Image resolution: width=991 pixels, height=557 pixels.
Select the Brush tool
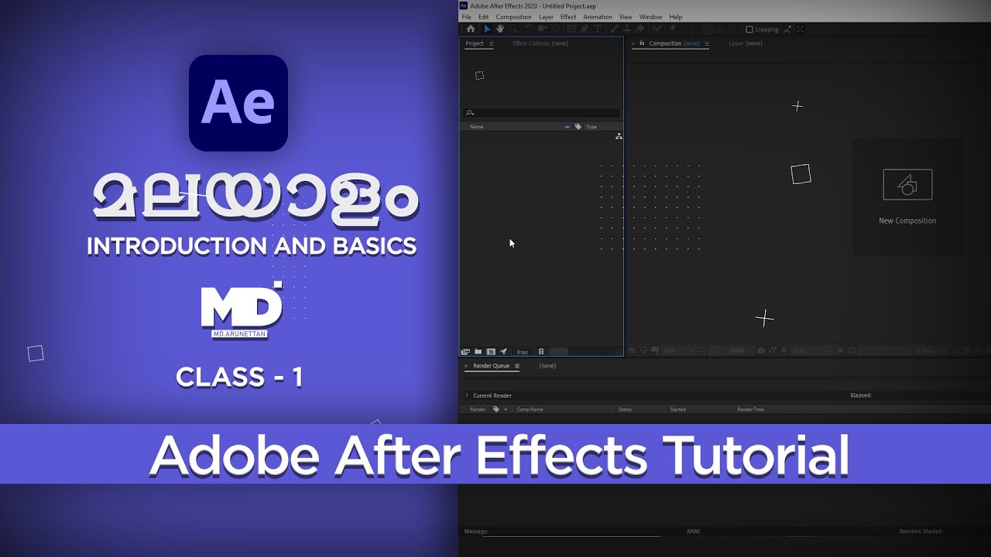point(615,29)
